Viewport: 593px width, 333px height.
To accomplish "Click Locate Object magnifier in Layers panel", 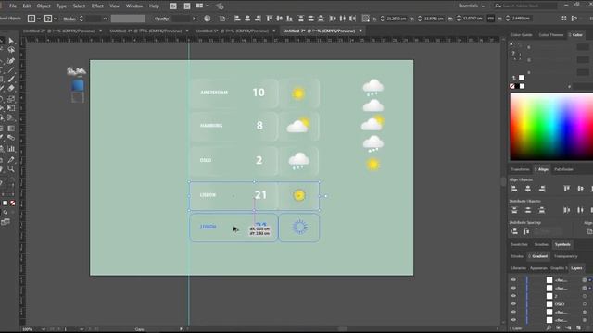I will click(549, 328).
